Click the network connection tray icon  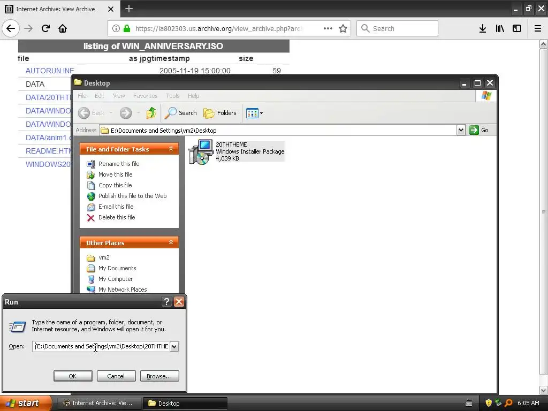498,403
